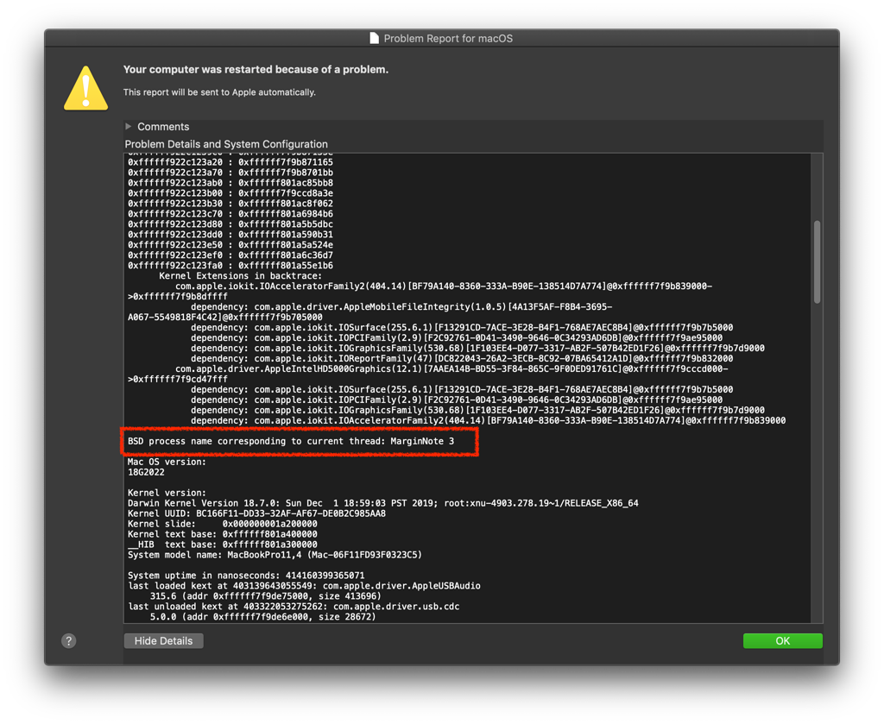Click the Problem Report for macOS title
The image size is (884, 724).
point(450,37)
